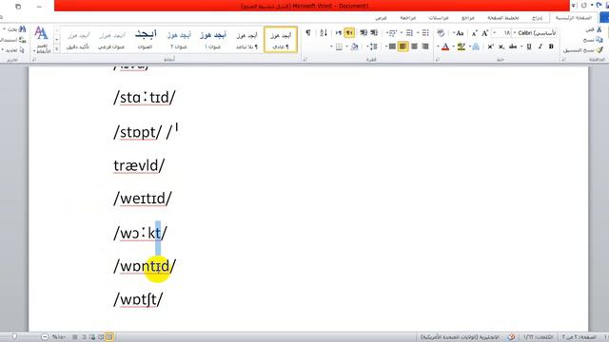Toggle Underline formatting button
Screen dimensions: 609x342
coord(529,47)
